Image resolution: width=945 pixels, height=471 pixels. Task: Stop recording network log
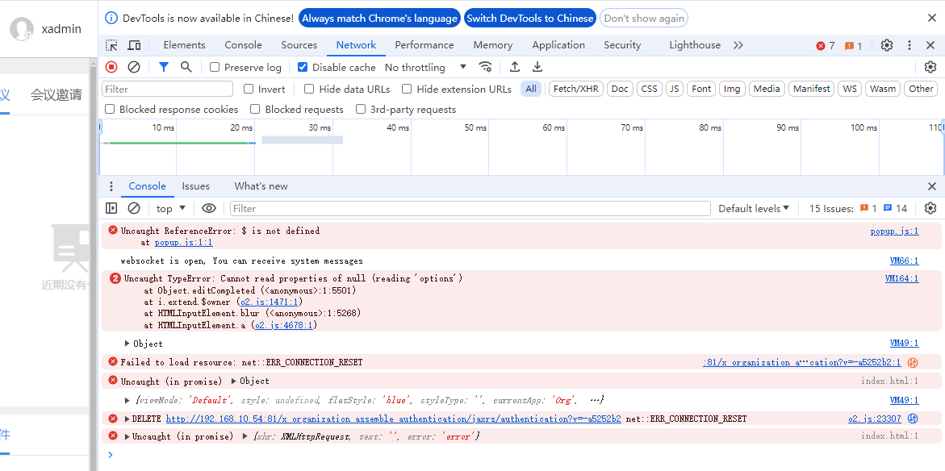(x=111, y=67)
